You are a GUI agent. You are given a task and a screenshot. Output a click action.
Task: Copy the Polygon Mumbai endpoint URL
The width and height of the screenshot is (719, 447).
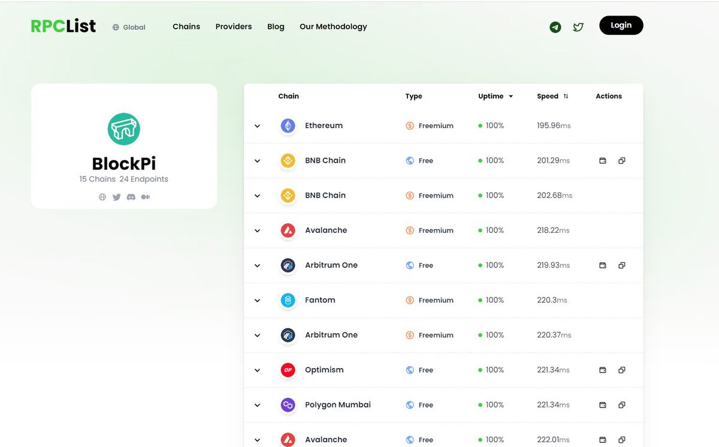622,405
